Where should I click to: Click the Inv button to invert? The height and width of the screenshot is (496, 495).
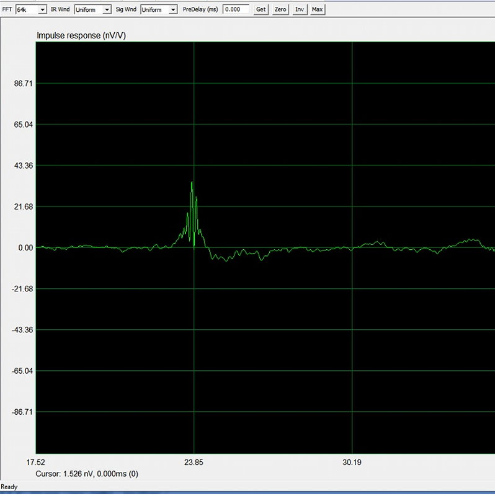click(x=300, y=9)
